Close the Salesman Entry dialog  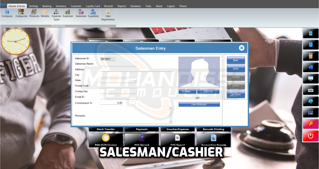[x=241, y=48]
